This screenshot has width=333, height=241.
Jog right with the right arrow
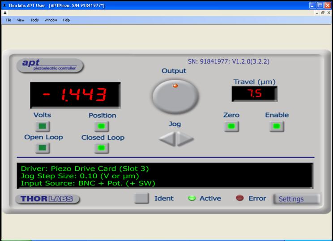coord(185,139)
